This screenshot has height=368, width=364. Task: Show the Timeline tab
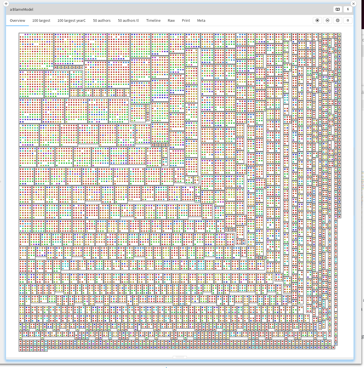pyautogui.click(x=153, y=21)
